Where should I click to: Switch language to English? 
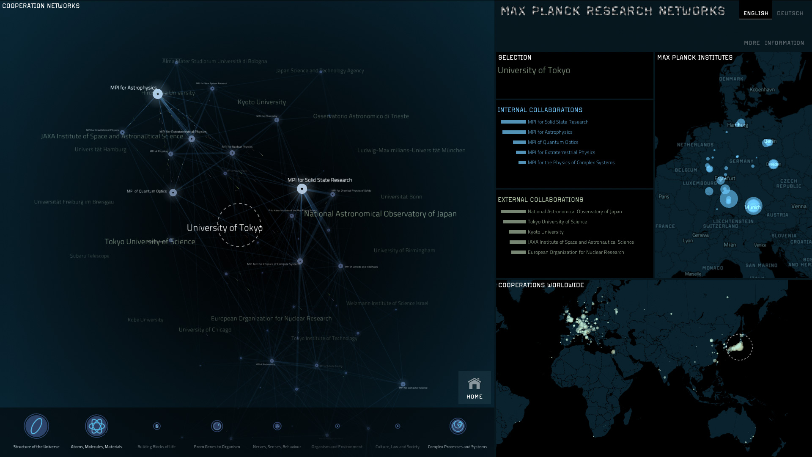point(756,13)
